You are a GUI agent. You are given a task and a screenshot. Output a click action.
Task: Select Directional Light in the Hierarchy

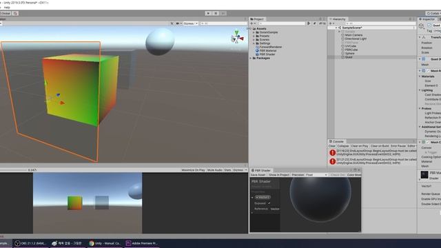353,39
